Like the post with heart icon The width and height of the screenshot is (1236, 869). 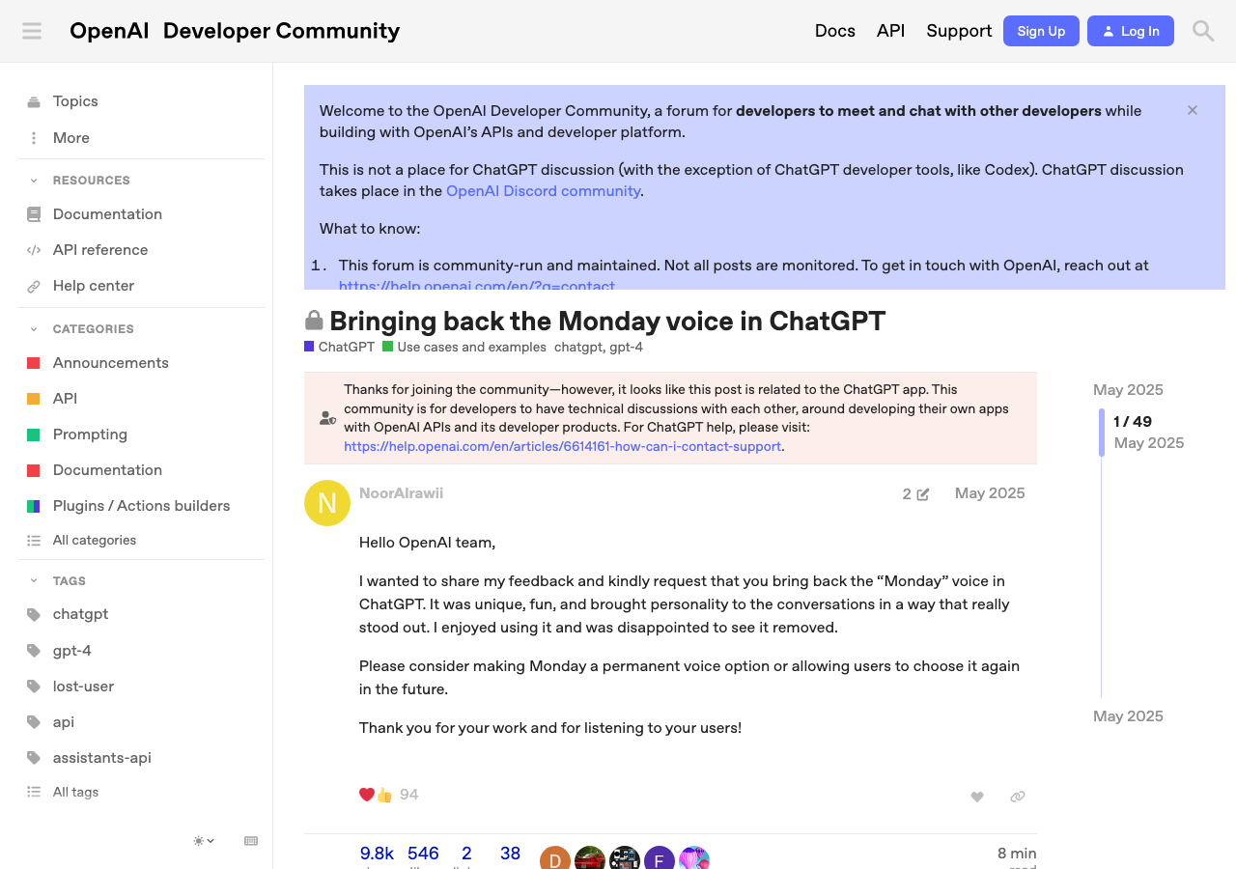pos(976,797)
